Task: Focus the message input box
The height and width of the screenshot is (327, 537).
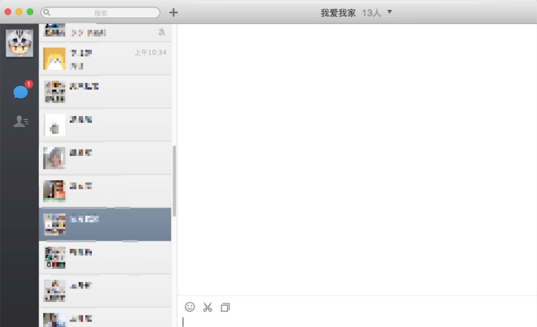Action: (x=357, y=322)
